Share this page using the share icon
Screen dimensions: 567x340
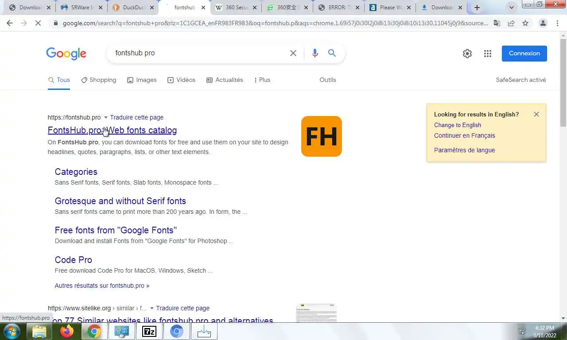[x=511, y=23]
